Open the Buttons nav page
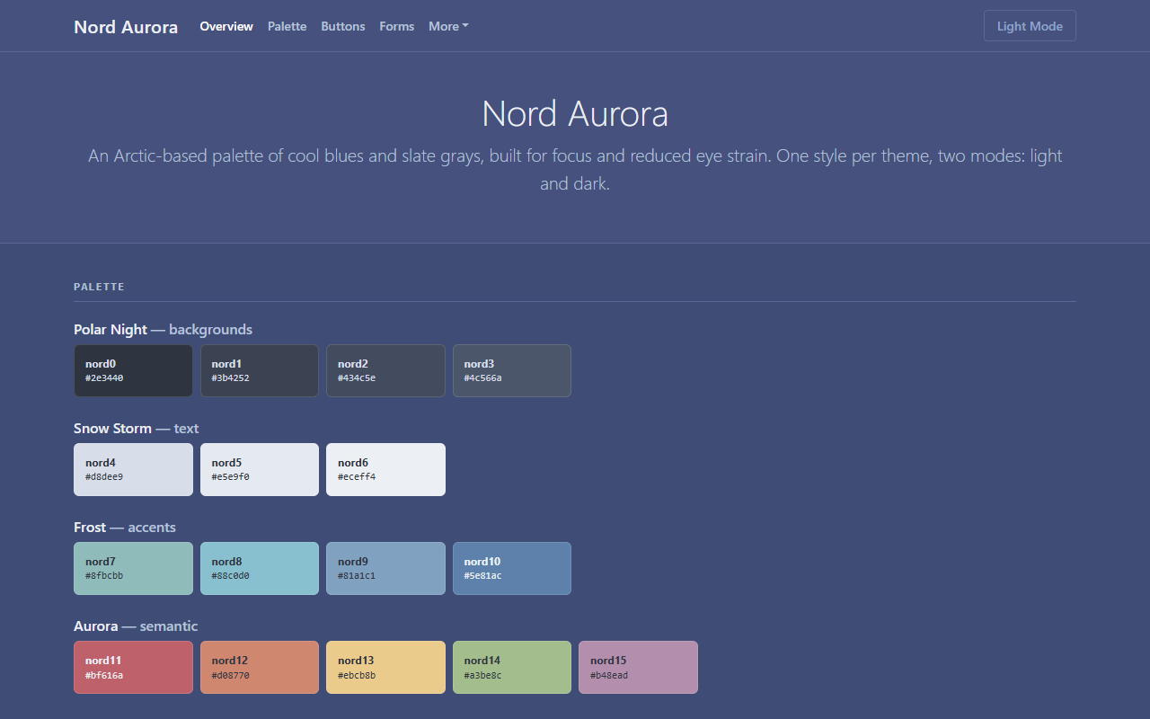The height and width of the screenshot is (719, 1150). coord(343,26)
